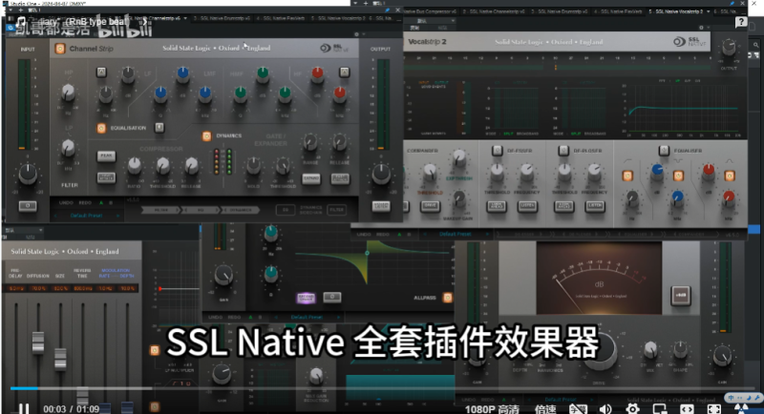The image size is (764, 414).
Task: Click DYNAMICS block in Channel Strip processing order
Action: coord(240,210)
